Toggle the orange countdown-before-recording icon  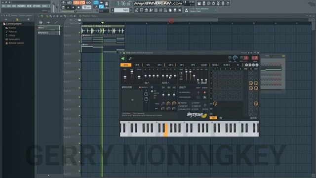pos(76,2)
